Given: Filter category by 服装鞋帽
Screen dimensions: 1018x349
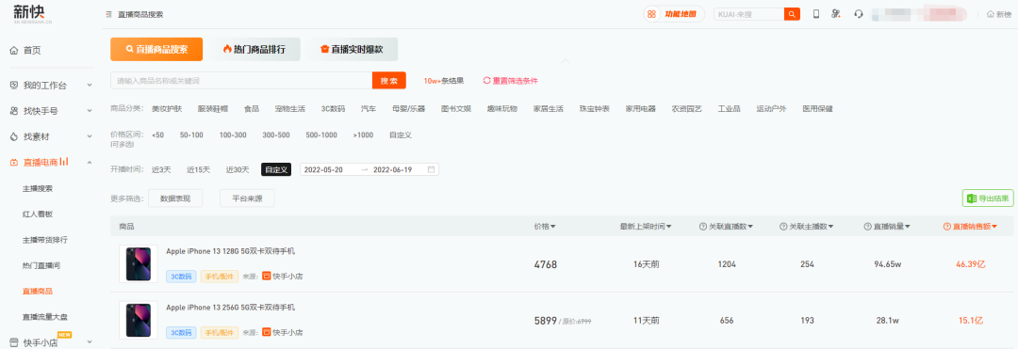Looking at the screenshot, I should [213, 109].
